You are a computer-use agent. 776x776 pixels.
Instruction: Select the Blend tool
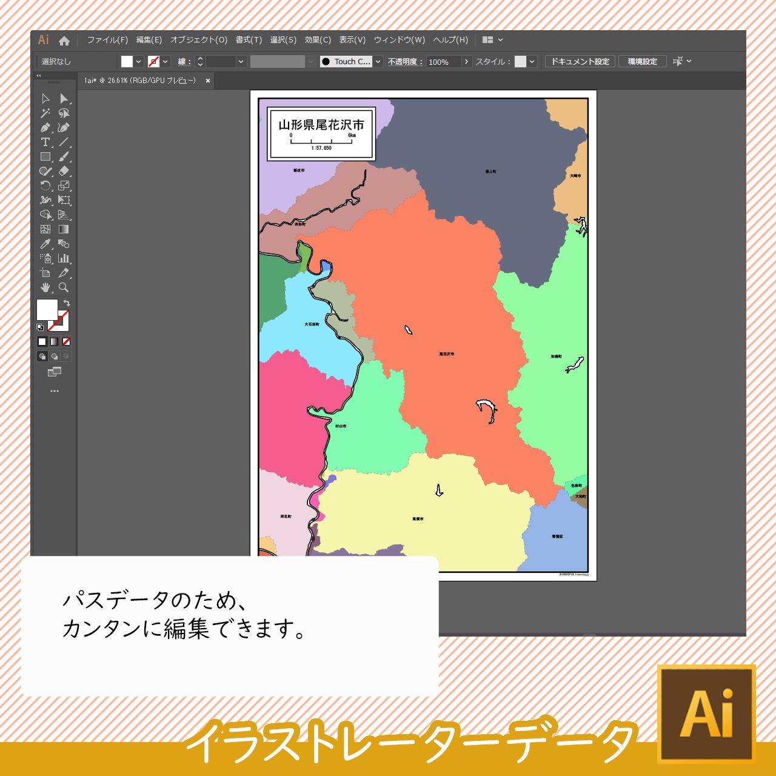(x=64, y=244)
